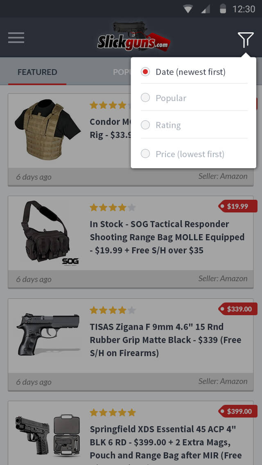Switch to the FEATURED tab
Viewport: 262px width, 465px height.
(37, 72)
